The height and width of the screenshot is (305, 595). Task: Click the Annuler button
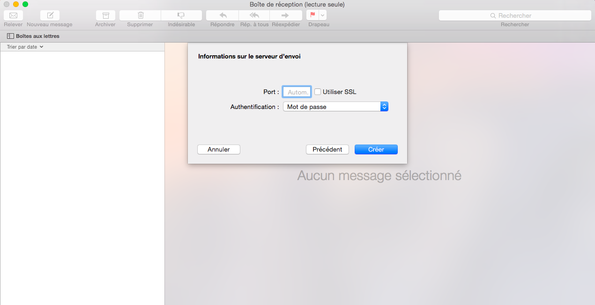tap(219, 149)
